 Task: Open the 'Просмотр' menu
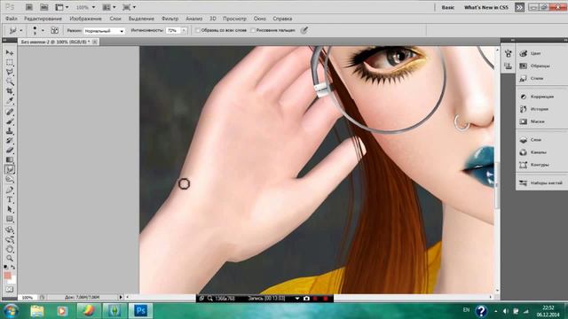point(234,19)
